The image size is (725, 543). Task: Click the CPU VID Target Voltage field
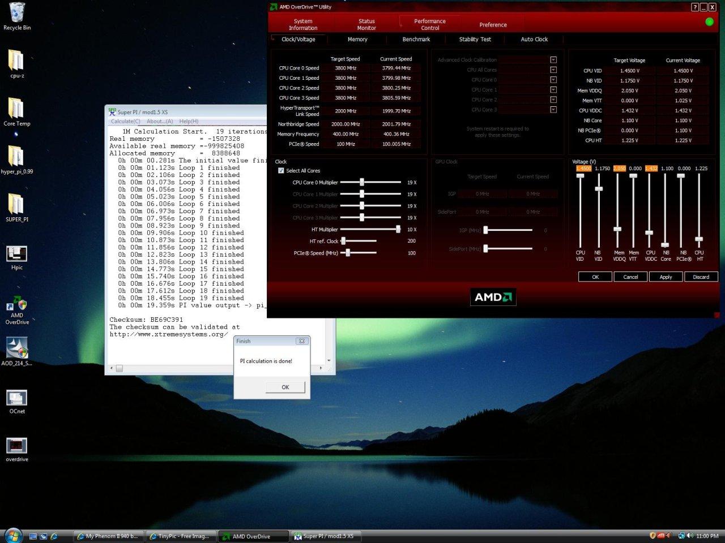[629, 71]
